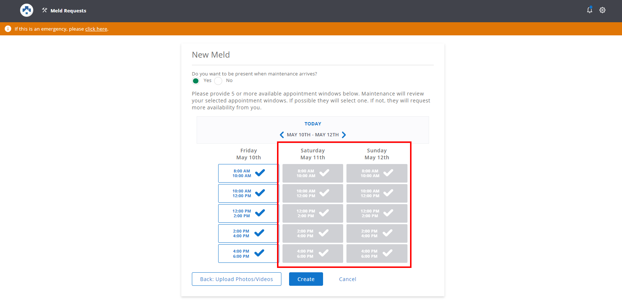This screenshot has height=304, width=622.
Task: Cancel the new meld
Action: pyautogui.click(x=348, y=279)
